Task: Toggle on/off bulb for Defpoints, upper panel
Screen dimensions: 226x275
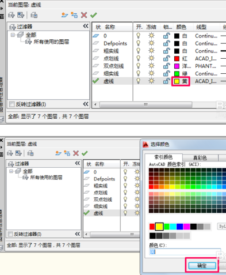Action: pyautogui.click(x=138, y=43)
